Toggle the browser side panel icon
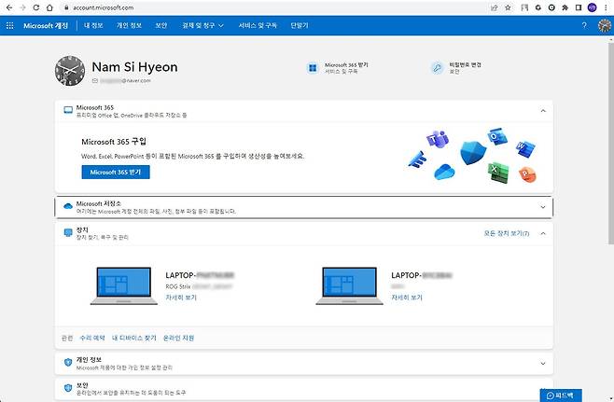Screen dimensions: 614x402 (579, 7)
